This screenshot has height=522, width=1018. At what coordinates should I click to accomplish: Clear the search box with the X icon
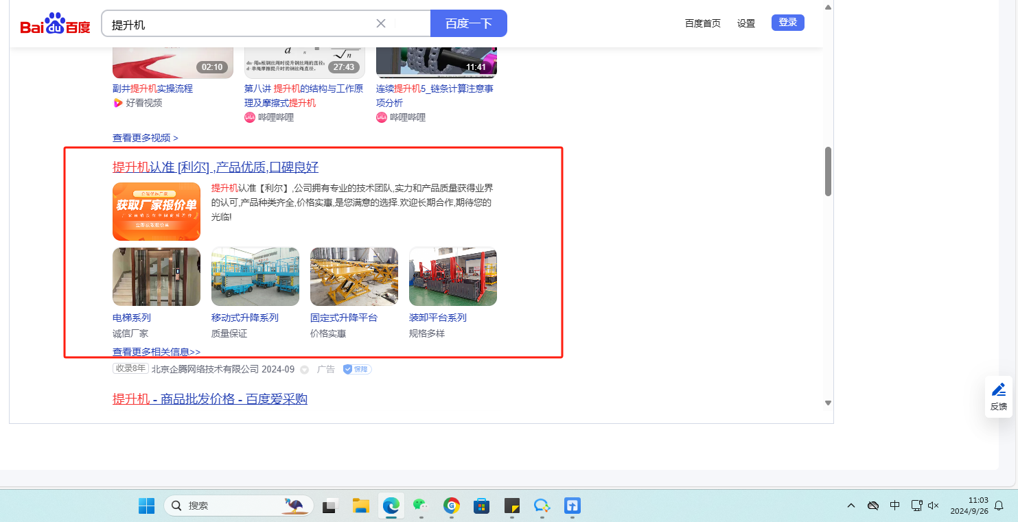coord(381,23)
